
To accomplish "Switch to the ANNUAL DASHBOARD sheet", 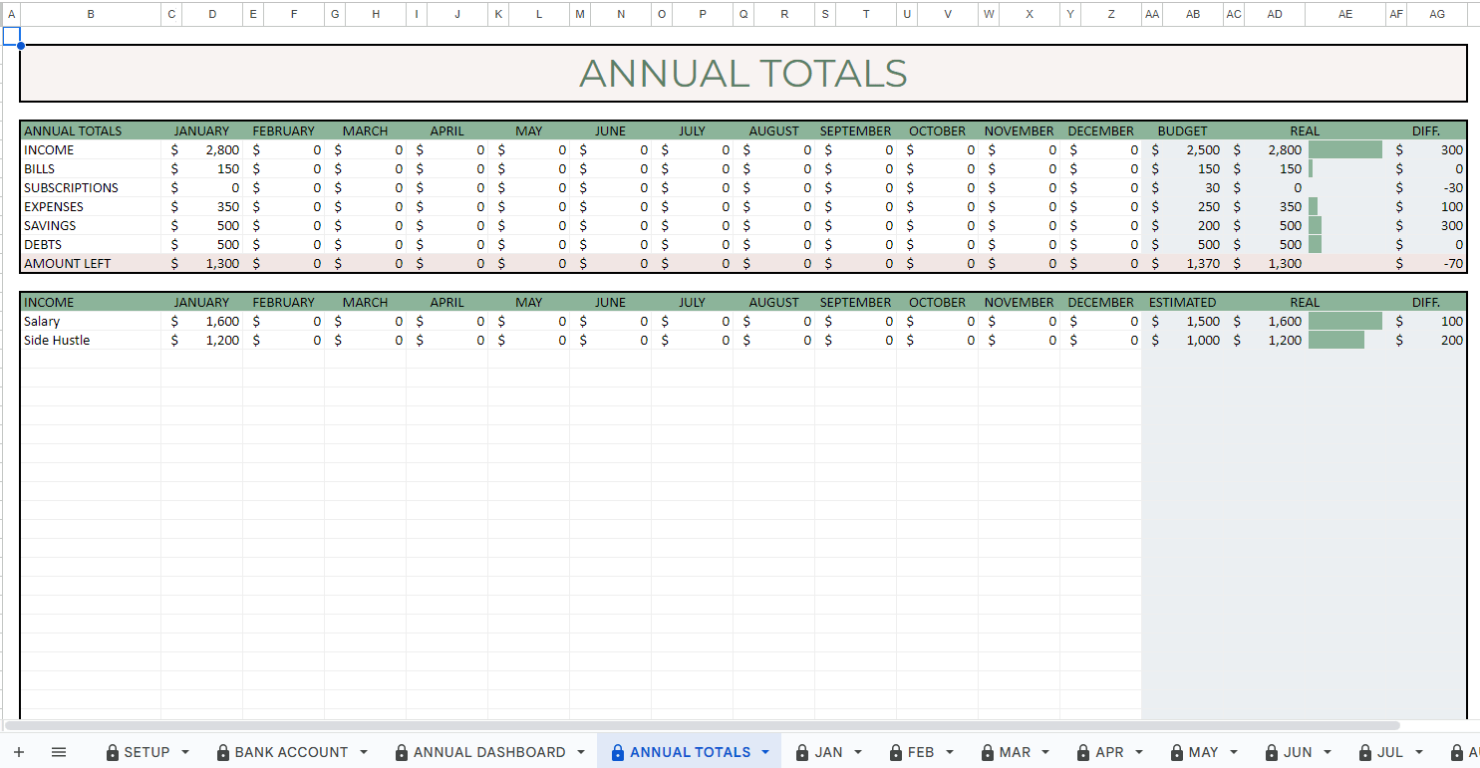I will pos(490,752).
